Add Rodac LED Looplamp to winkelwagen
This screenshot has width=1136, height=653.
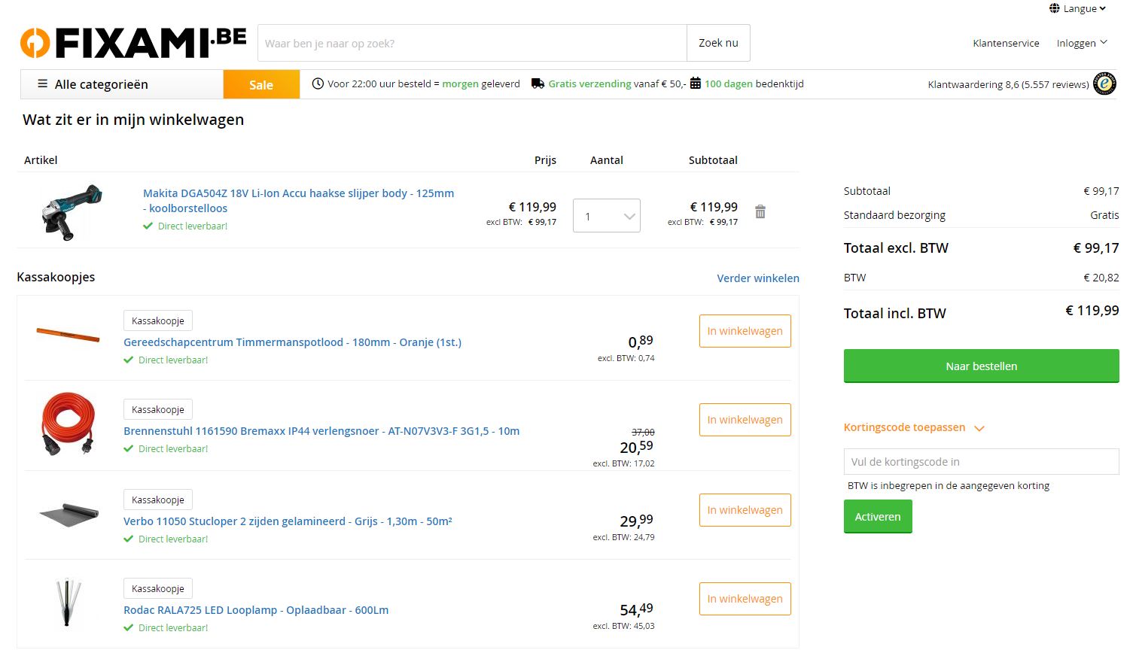click(x=745, y=599)
